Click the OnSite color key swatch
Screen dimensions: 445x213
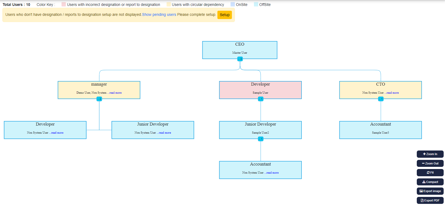coord(233,4)
